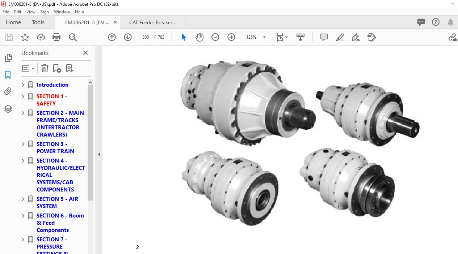The height and width of the screenshot is (254, 458).
Task: Expand SECTION 5 - AIR SYSTEM bookmark
Action: coord(23,199)
